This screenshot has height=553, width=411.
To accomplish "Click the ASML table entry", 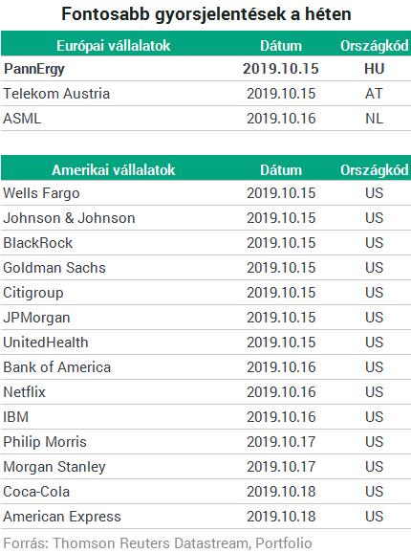I will tap(22, 119).
